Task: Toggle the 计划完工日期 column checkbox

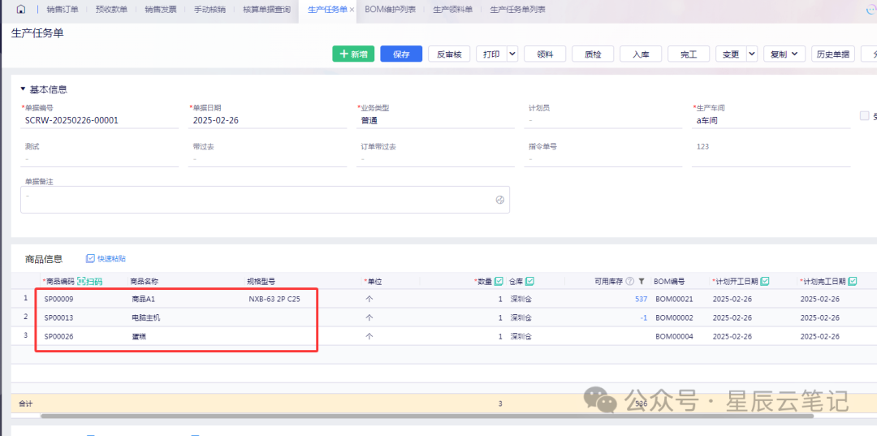Action: click(853, 281)
